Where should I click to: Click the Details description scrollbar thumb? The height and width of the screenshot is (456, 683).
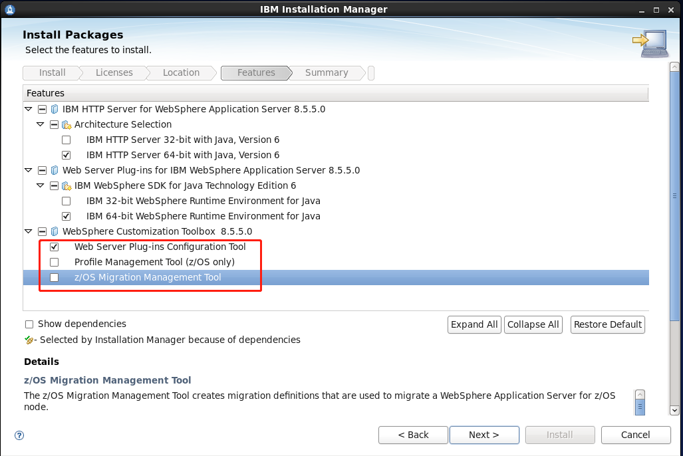coord(640,407)
